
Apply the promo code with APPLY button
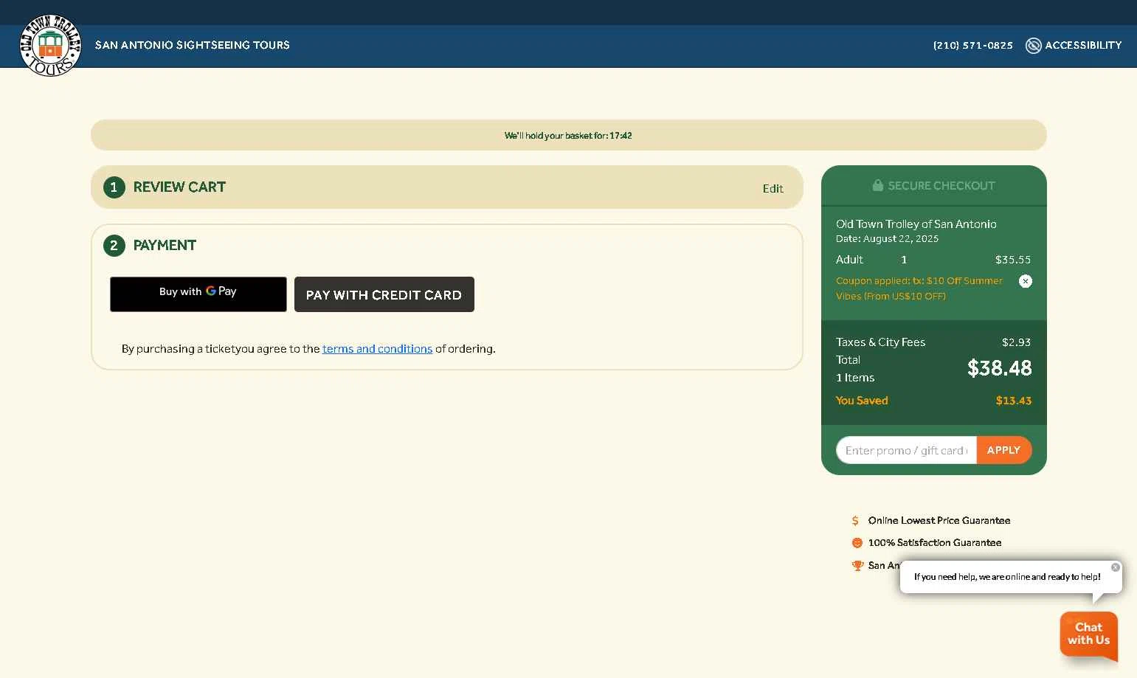pos(1003,450)
